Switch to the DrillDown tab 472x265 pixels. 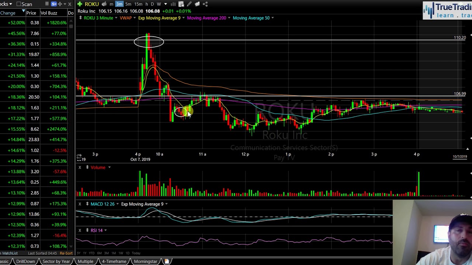click(x=25, y=261)
